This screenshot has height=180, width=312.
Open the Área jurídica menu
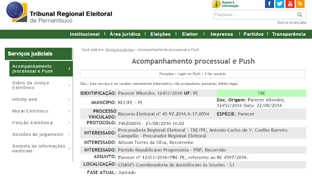tap(125, 34)
